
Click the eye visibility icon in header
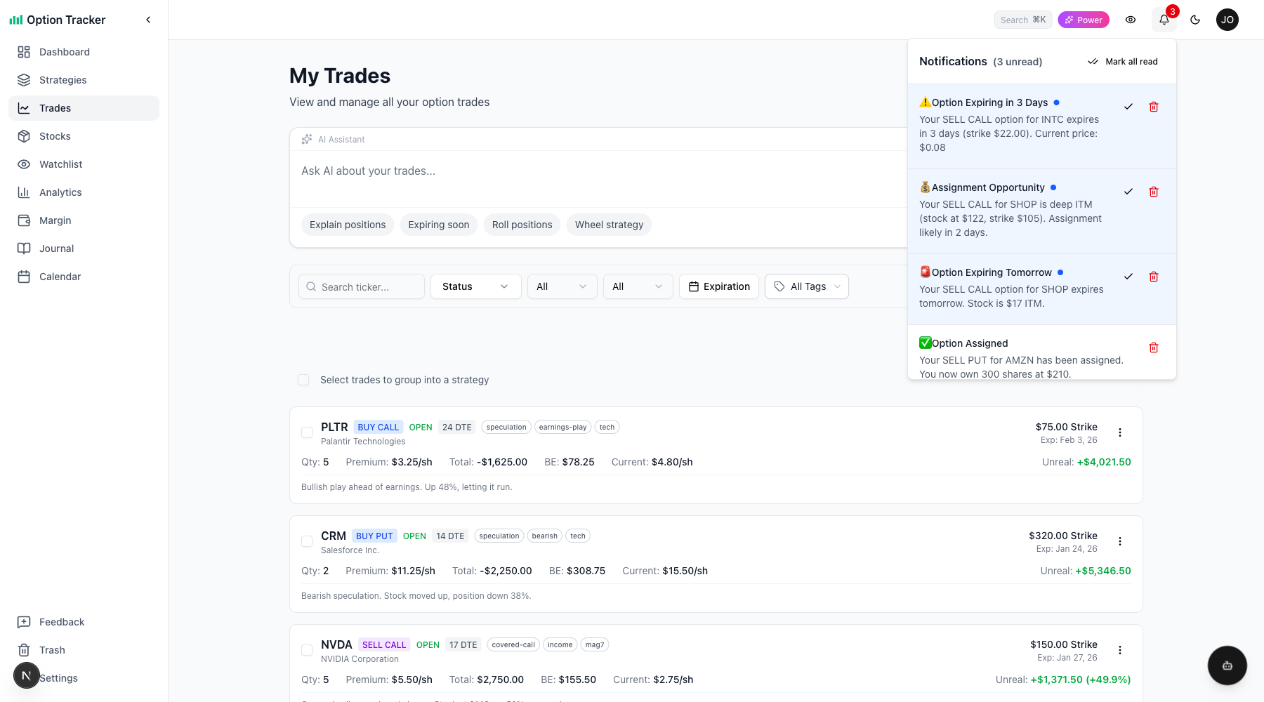tap(1131, 20)
